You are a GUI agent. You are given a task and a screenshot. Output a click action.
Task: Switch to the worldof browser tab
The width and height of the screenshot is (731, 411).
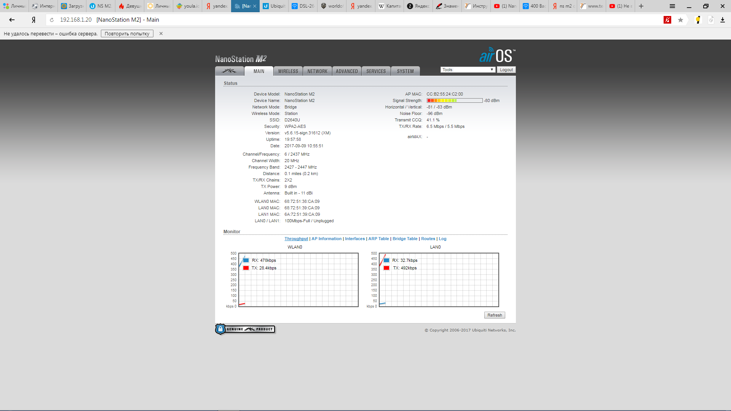332,6
